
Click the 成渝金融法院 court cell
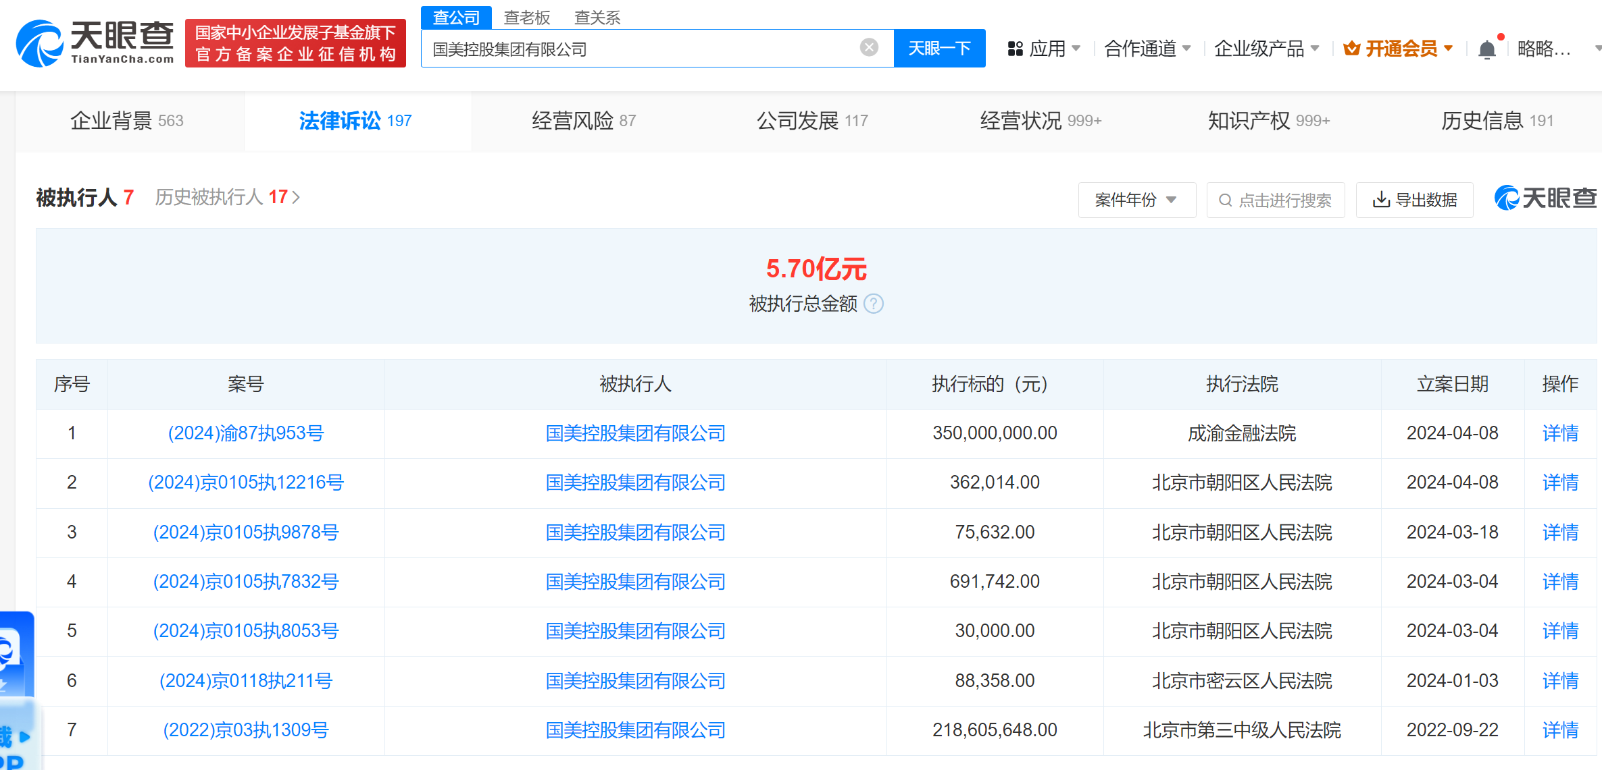1242,433
